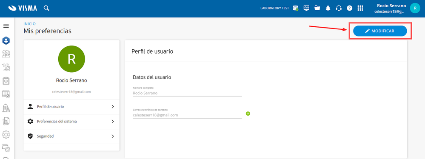Screen dimensions: 425x159
Task: Click the round R avatar in header
Action: [415, 8]
